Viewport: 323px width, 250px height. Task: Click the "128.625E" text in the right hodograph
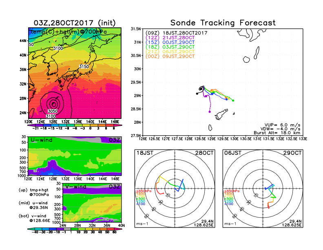(292, 225)
